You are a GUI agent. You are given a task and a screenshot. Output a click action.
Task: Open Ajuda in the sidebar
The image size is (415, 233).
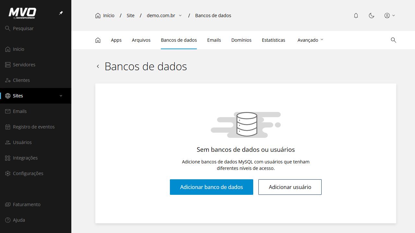click(36, 220)
